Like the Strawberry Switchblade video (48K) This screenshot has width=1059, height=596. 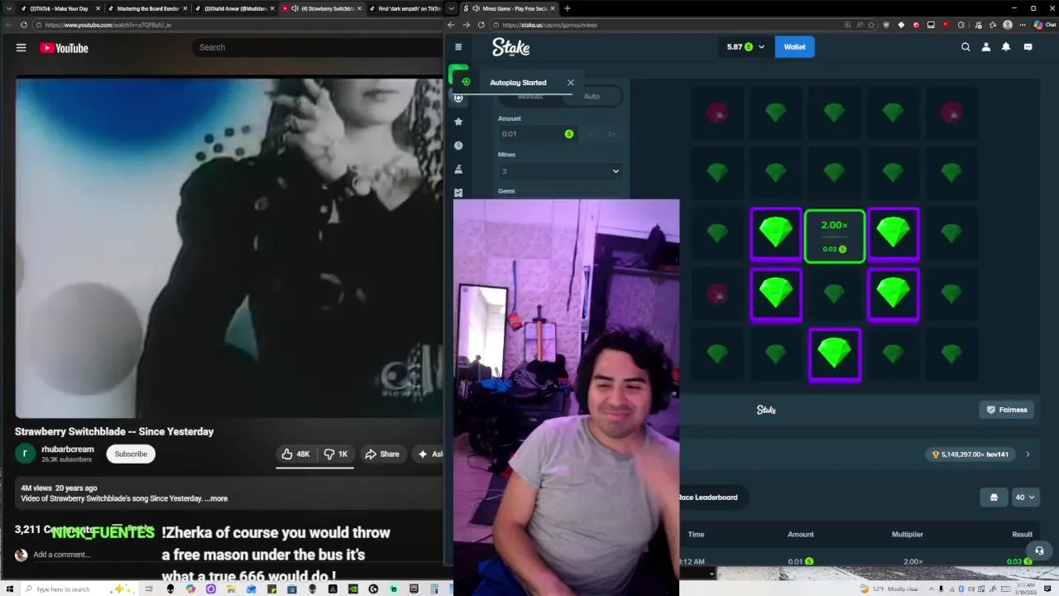pos(295,454)
